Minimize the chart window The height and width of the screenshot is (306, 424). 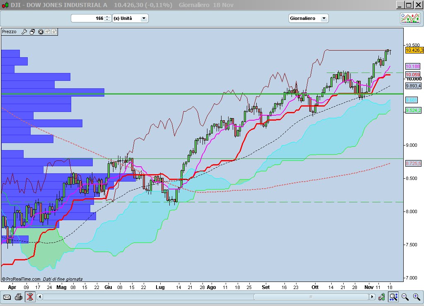[400, 5]
